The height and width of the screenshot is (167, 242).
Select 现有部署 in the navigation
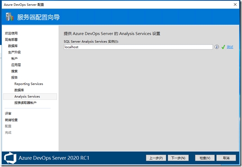pos(11,40)
